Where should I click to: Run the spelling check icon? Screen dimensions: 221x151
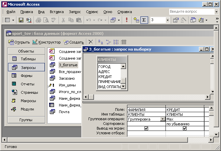coord(54,20)
